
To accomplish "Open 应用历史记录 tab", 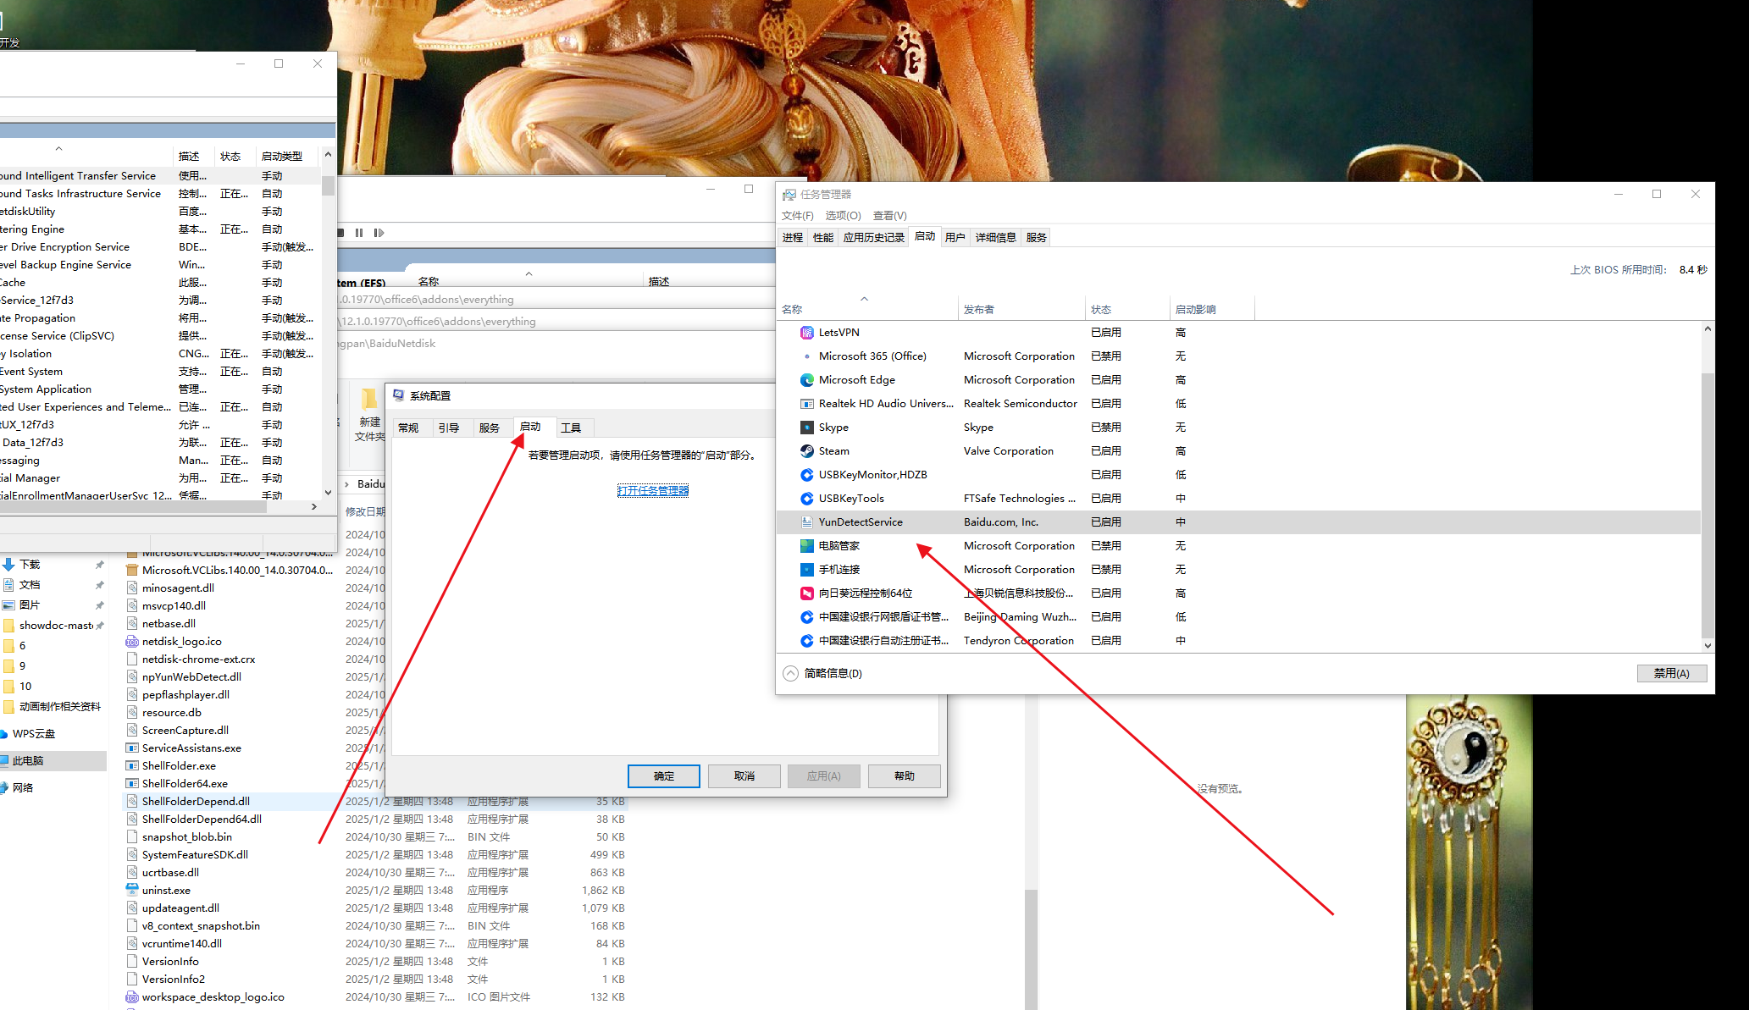I will (874, 238).
